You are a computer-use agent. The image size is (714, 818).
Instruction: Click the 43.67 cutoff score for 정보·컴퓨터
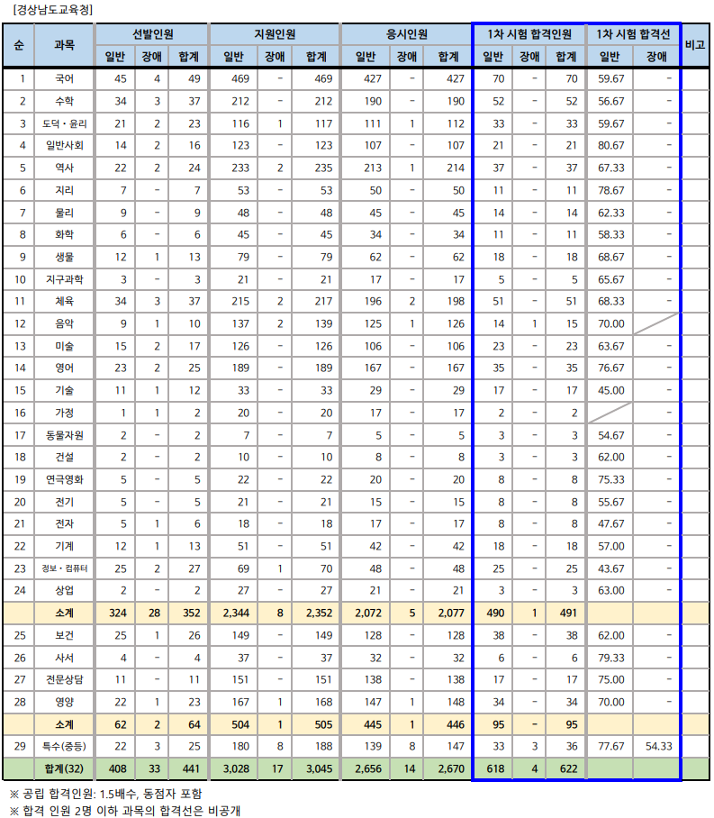coord(610,569)
